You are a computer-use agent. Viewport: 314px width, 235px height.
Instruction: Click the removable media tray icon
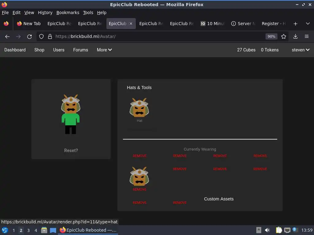259,230
